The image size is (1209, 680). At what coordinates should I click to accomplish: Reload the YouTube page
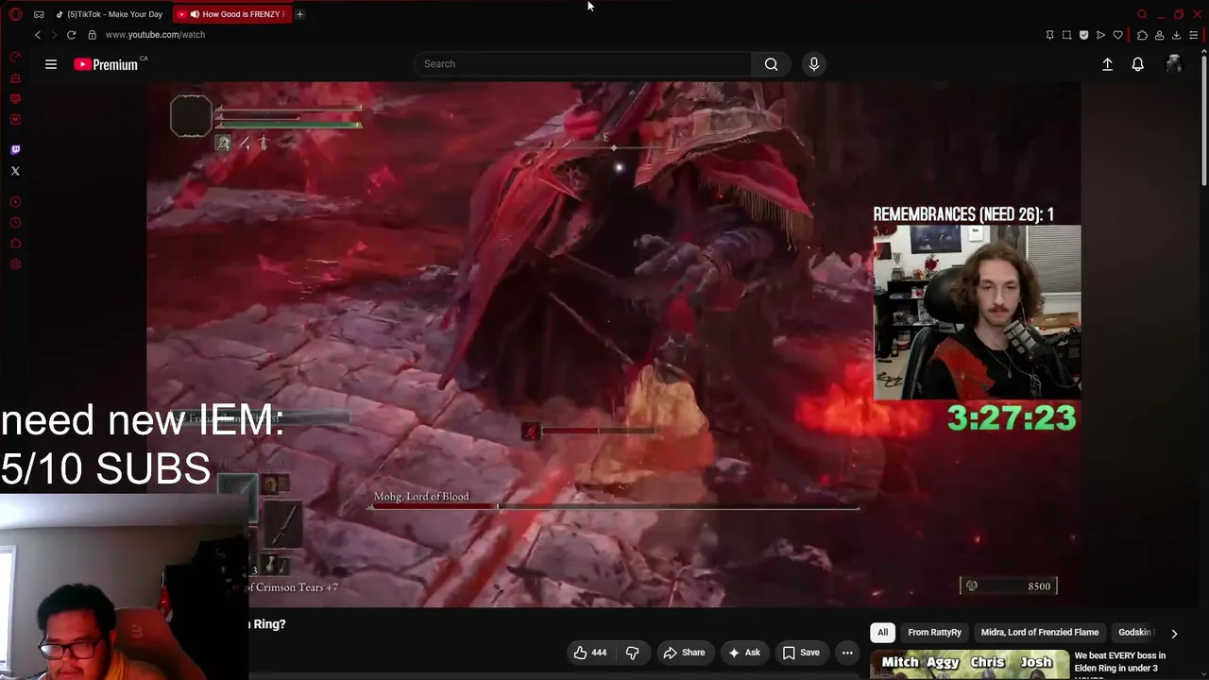pyautogui.click(x=71, y=35)
